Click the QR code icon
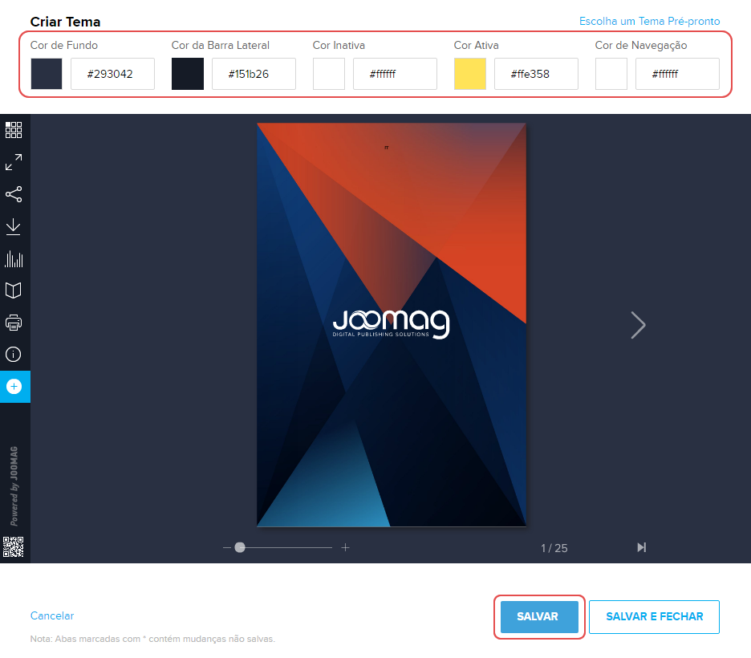 [x=14, y=546]
